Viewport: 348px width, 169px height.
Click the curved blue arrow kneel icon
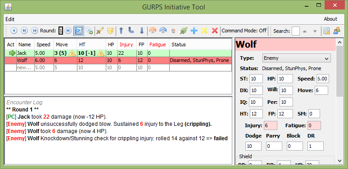click(x=131, y=31)
